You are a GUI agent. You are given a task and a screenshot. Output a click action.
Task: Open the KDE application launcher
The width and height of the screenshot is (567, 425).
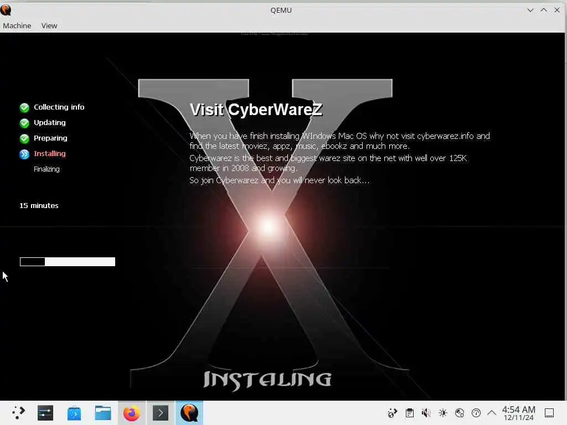18,413
